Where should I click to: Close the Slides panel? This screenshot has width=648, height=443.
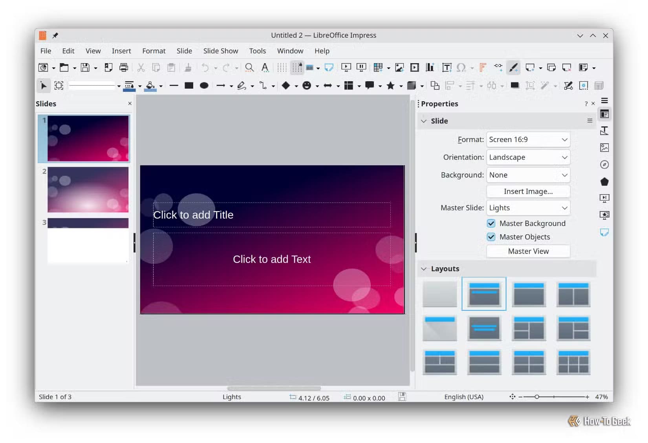click(x=130, y=104)
